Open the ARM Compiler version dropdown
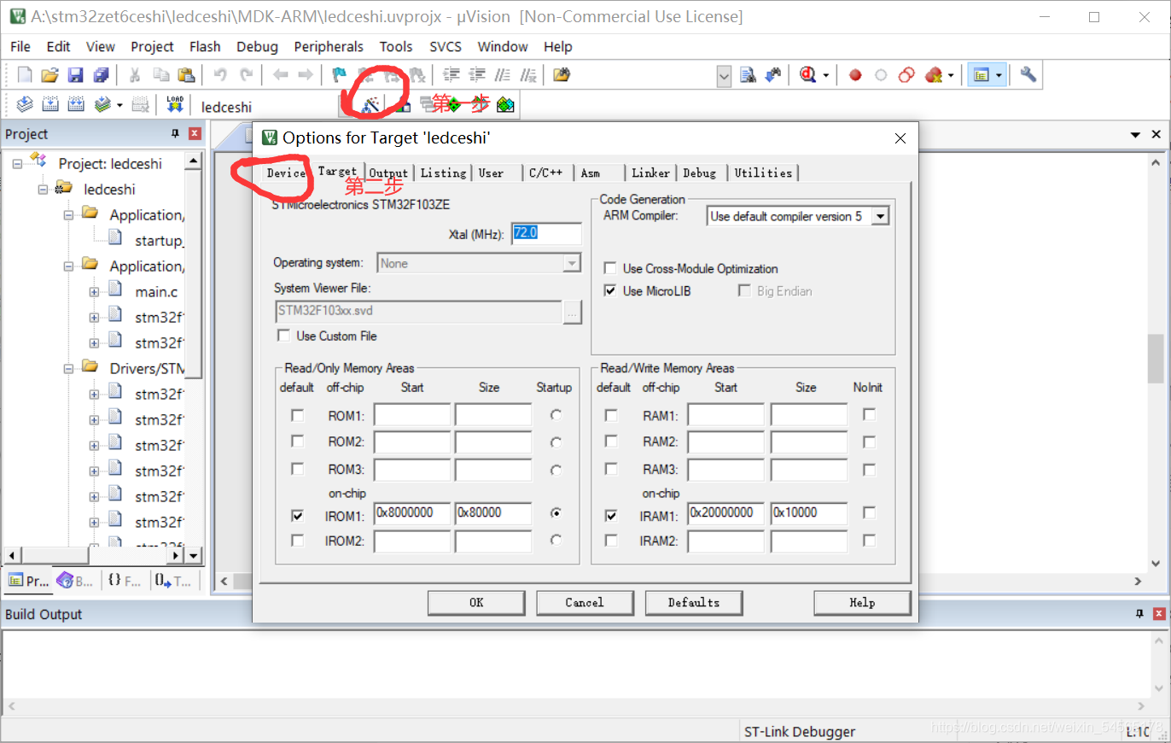Image resolution: width=1171 pixels, height=743 pixels. (x=880, y=217)
